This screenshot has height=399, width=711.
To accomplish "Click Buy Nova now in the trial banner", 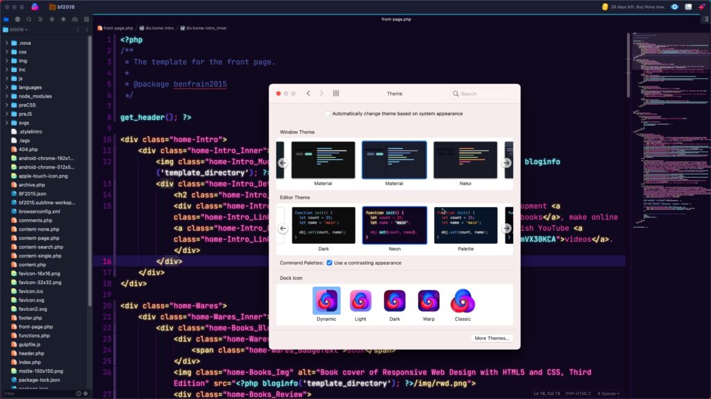I will click(x=650, y=6).
